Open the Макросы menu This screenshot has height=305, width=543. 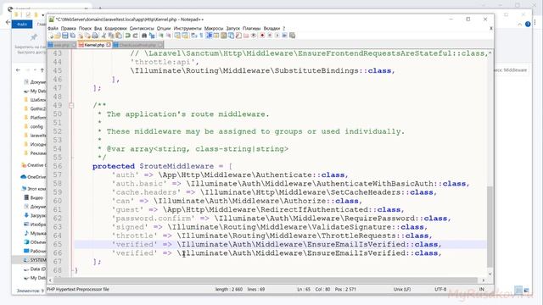pos(214,28)
